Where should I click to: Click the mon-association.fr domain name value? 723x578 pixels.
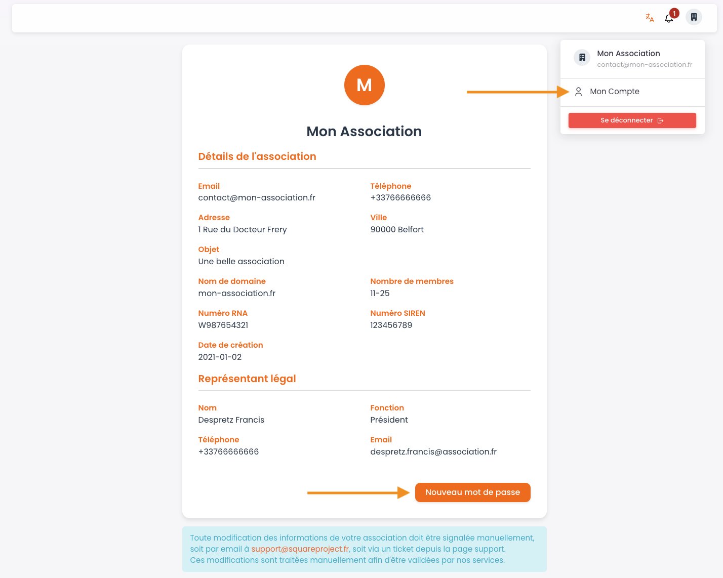point(236,294)
